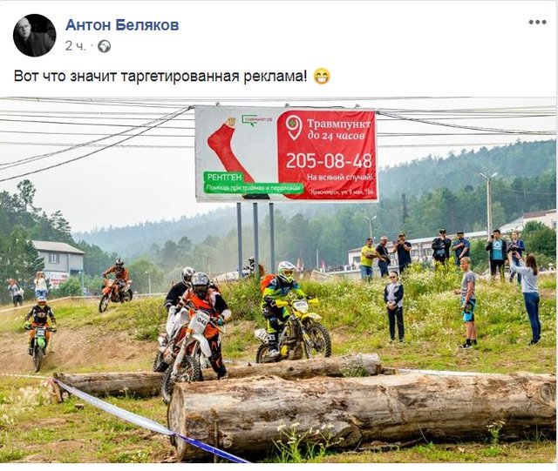Click the grinning emoji in the post text

[322, 76]
